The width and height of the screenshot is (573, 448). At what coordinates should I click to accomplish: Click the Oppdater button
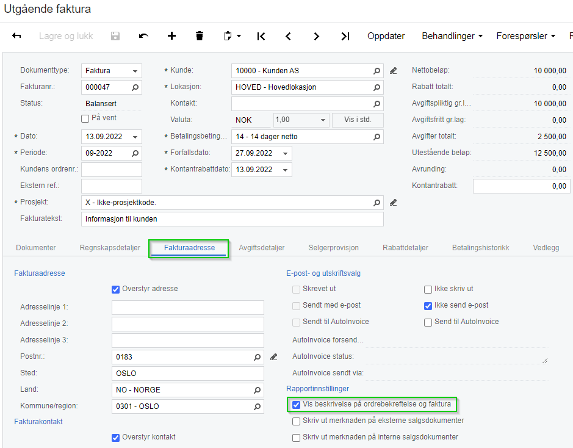pyautogui.click(x=386, y=36)
